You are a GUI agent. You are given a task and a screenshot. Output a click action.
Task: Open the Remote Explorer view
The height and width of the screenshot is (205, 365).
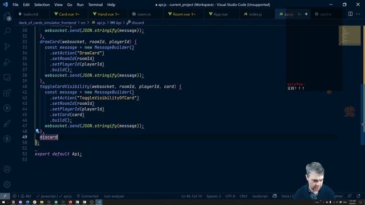(x=7, y=77)
